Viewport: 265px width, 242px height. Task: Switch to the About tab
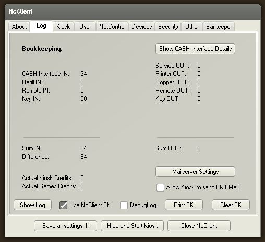click(19, 27)
